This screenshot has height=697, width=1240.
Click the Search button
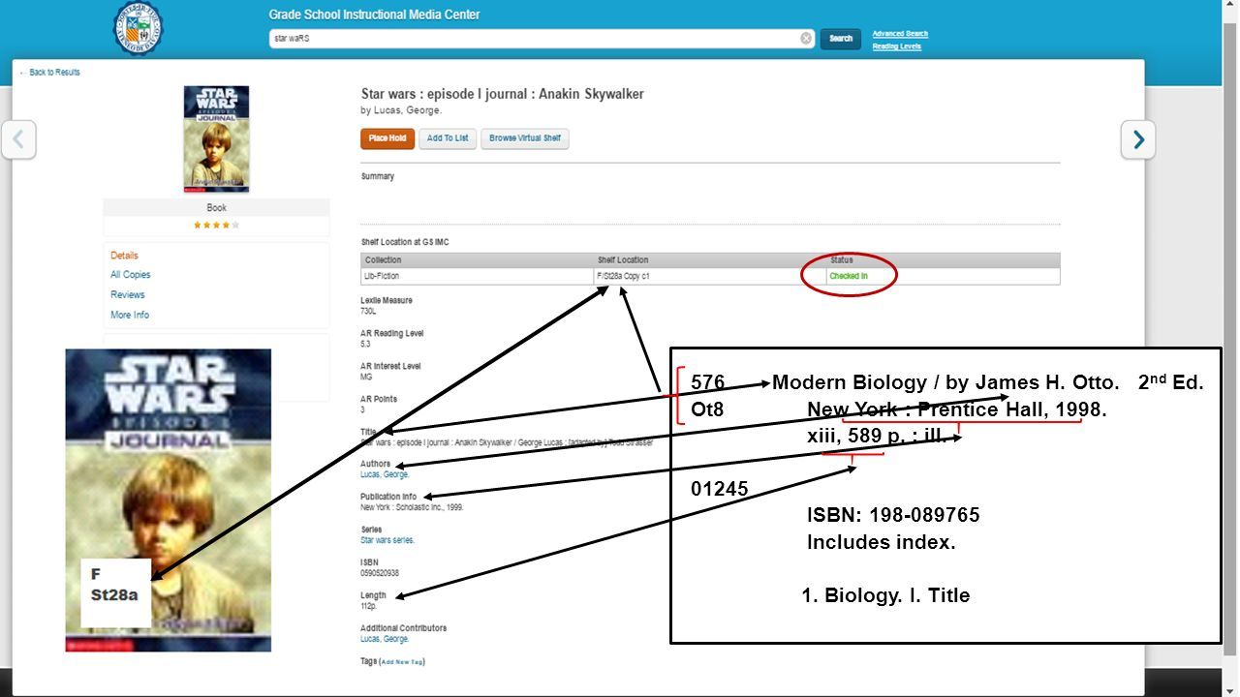coord(841,39)
